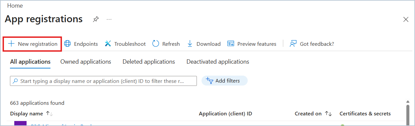Click the Certificates & secrets column header
This screenshot has width=415, height=126.
(365, 114)
